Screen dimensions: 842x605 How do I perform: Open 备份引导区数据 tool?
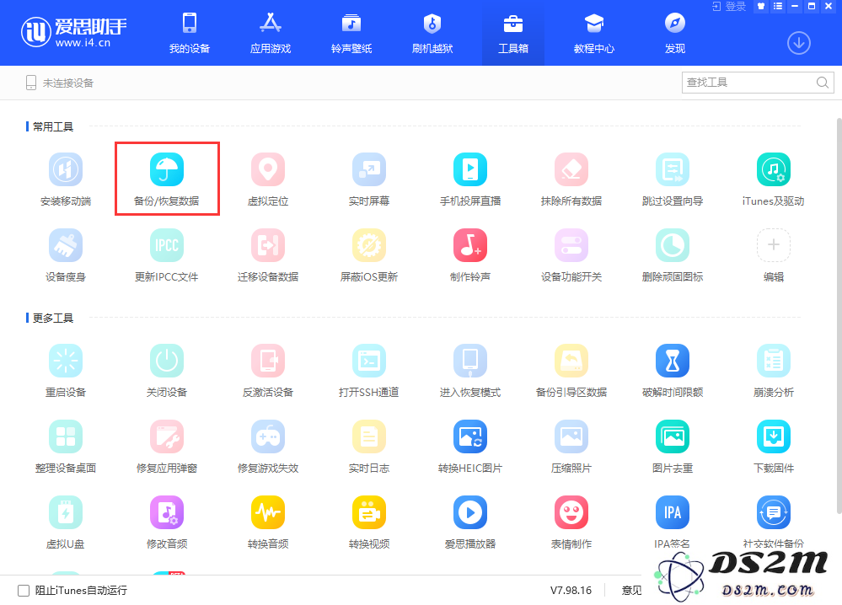click(571, 371)
